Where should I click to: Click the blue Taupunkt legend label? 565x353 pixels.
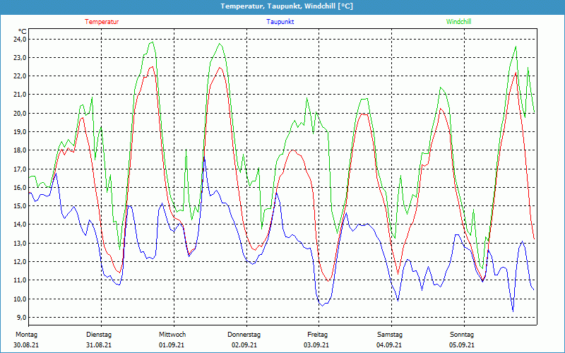pos(280,22)
